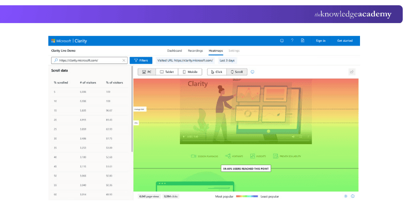Image resolution: width=408 pixels, height=216 pixels.
Task: Click the search magnifier icon in URL field
Action: point(56,60)
